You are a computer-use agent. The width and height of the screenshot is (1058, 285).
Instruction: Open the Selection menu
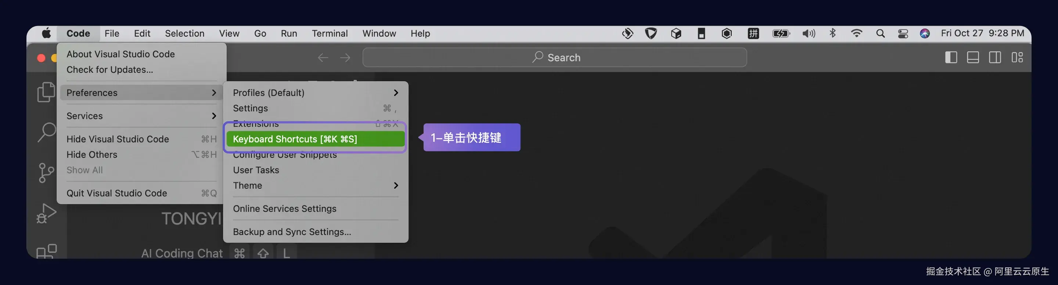[x=184, y=33]
